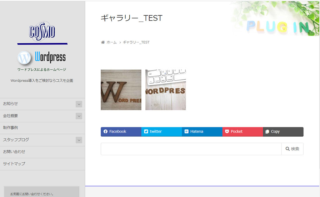Click the home icon in breadcrumb
Viewport: 320px width, 197px height.
pos(103,42)
